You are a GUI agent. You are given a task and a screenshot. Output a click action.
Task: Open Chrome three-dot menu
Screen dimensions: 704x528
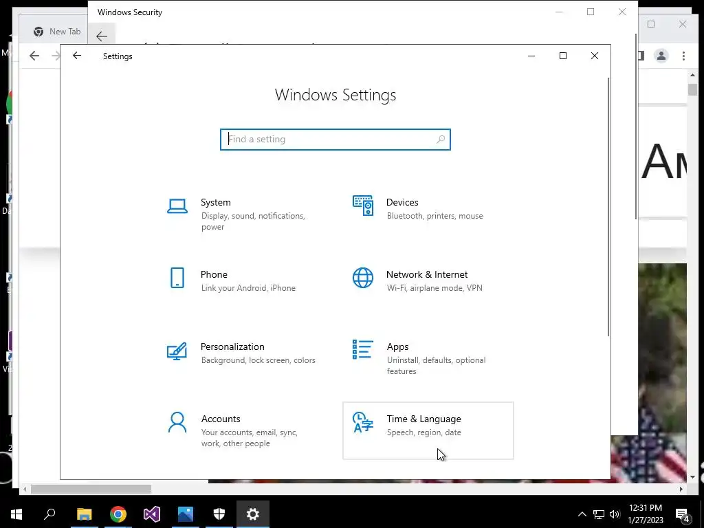683,56
